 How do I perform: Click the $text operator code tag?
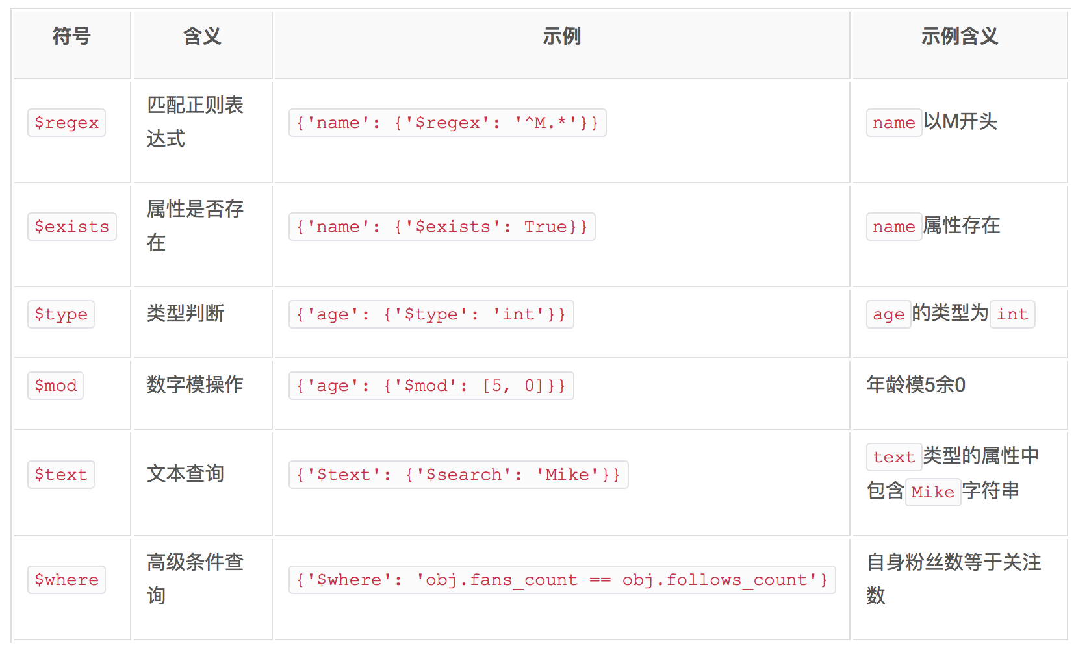61,475
